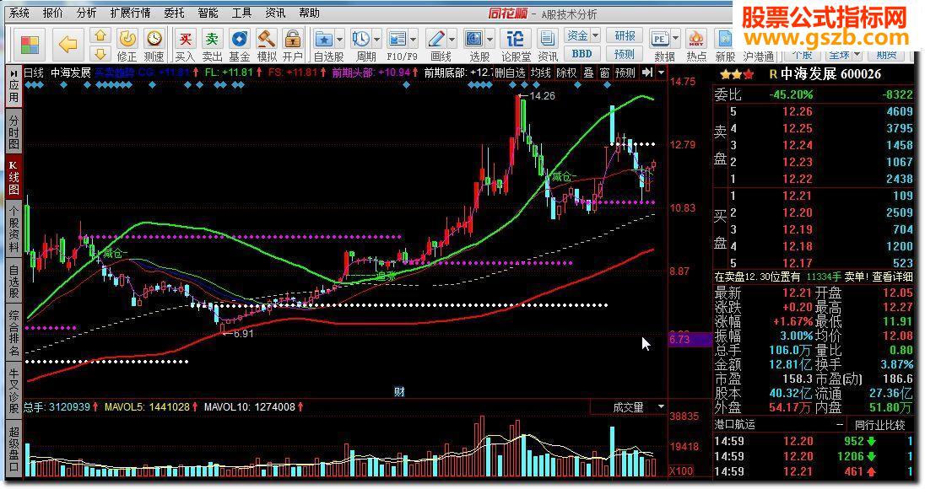Image resolution: width=925 pixels, height=489 pixels.
Task: Switch to the 分时图 sidebar tab
Action: pyautogui.click(x=14, y=132)
